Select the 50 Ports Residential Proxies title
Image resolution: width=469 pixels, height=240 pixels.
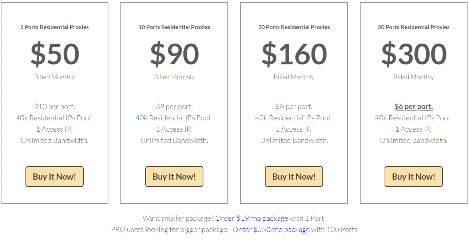414,27
